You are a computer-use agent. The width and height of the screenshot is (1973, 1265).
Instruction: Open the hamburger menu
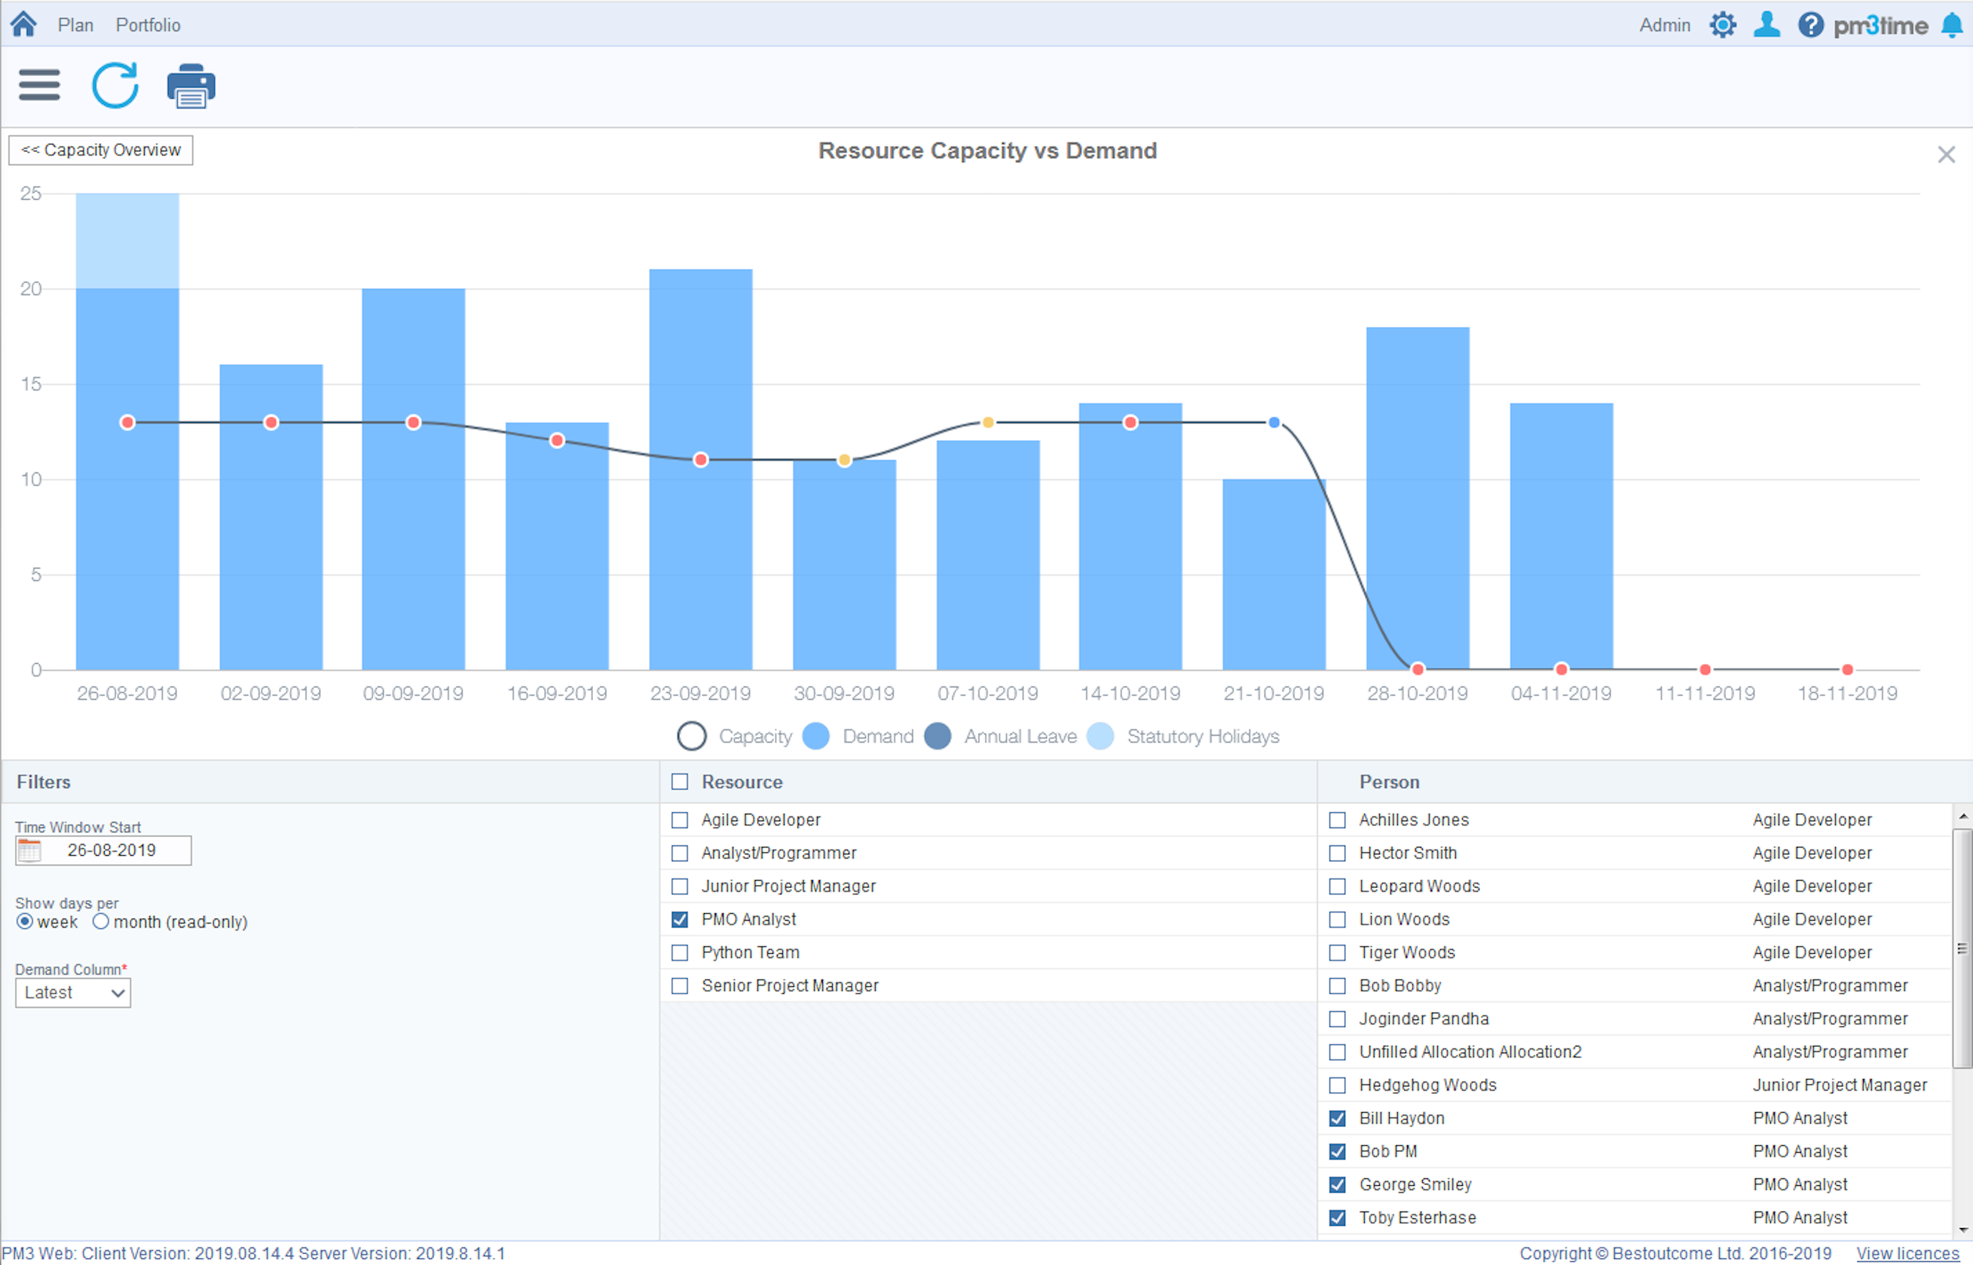coord(38,85)
